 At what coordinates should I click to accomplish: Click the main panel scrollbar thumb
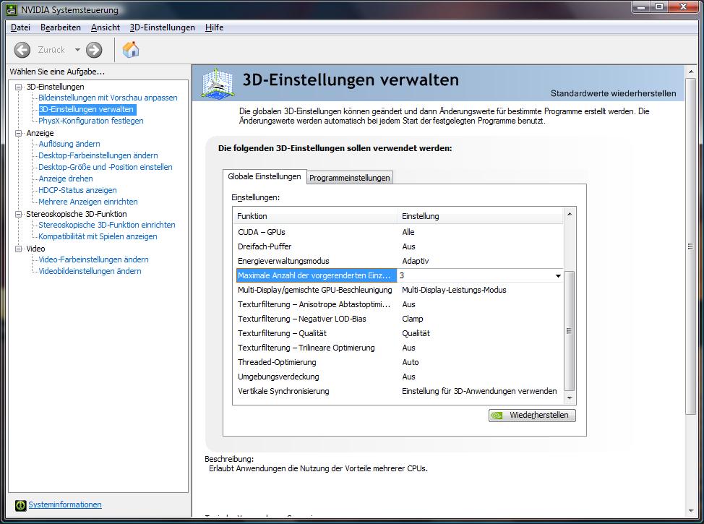(690, 246)
